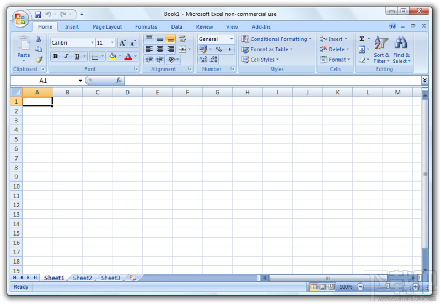
Task: Open the General number format dropdown
Action: coord(232,39)
